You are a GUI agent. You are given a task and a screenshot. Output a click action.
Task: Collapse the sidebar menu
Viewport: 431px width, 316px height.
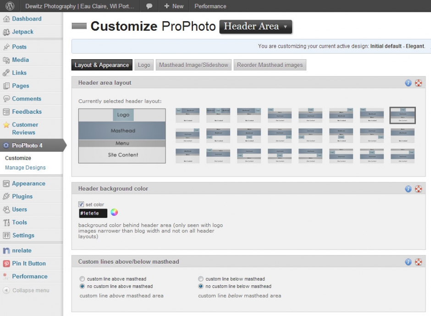coord(26,290)
